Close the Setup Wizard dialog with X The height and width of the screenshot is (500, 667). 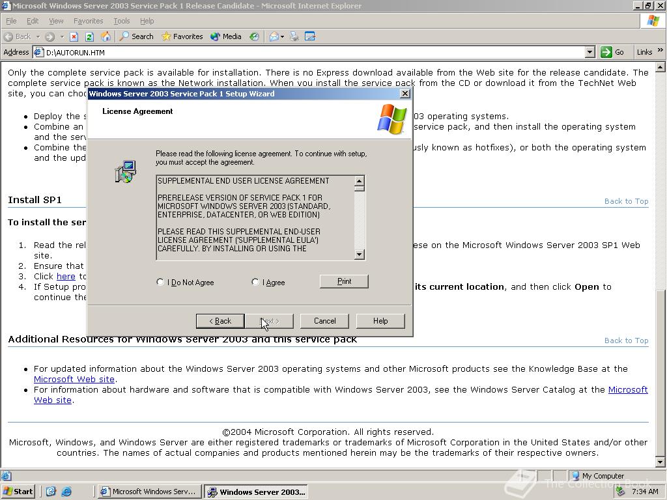point(405,94)
